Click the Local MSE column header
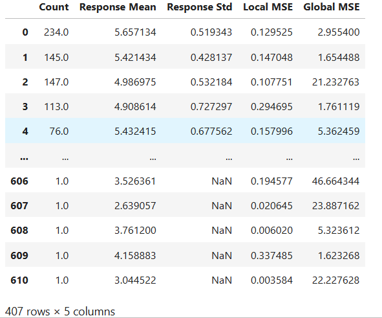This screenshot has height=318, width=382. [x=268, y=7]
